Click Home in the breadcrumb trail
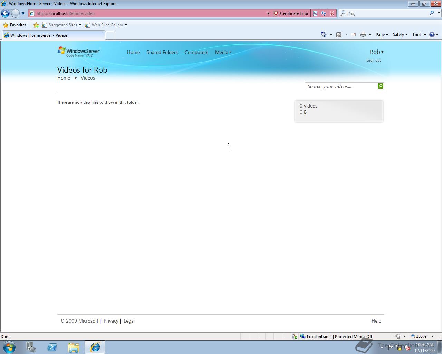Image resolution: width=442 pixels, height=354 pixels. pyautogui.click(x=64, y=78)
